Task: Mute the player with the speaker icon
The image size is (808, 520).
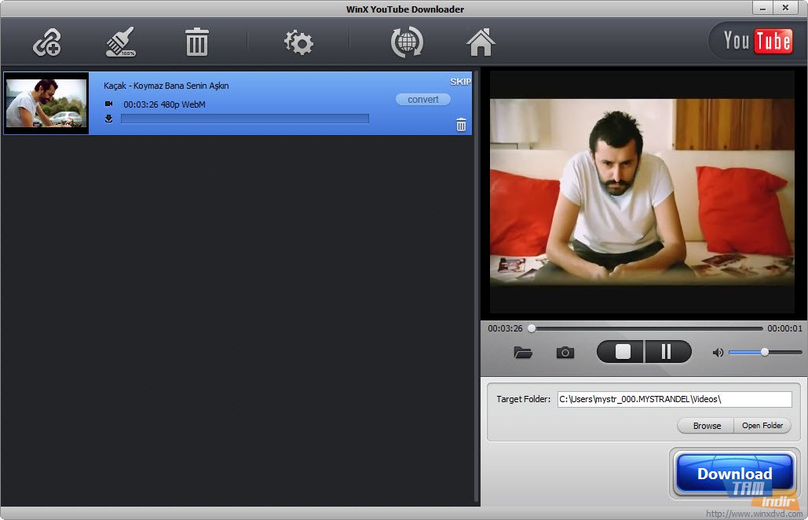Action: [x=718, y=353]
